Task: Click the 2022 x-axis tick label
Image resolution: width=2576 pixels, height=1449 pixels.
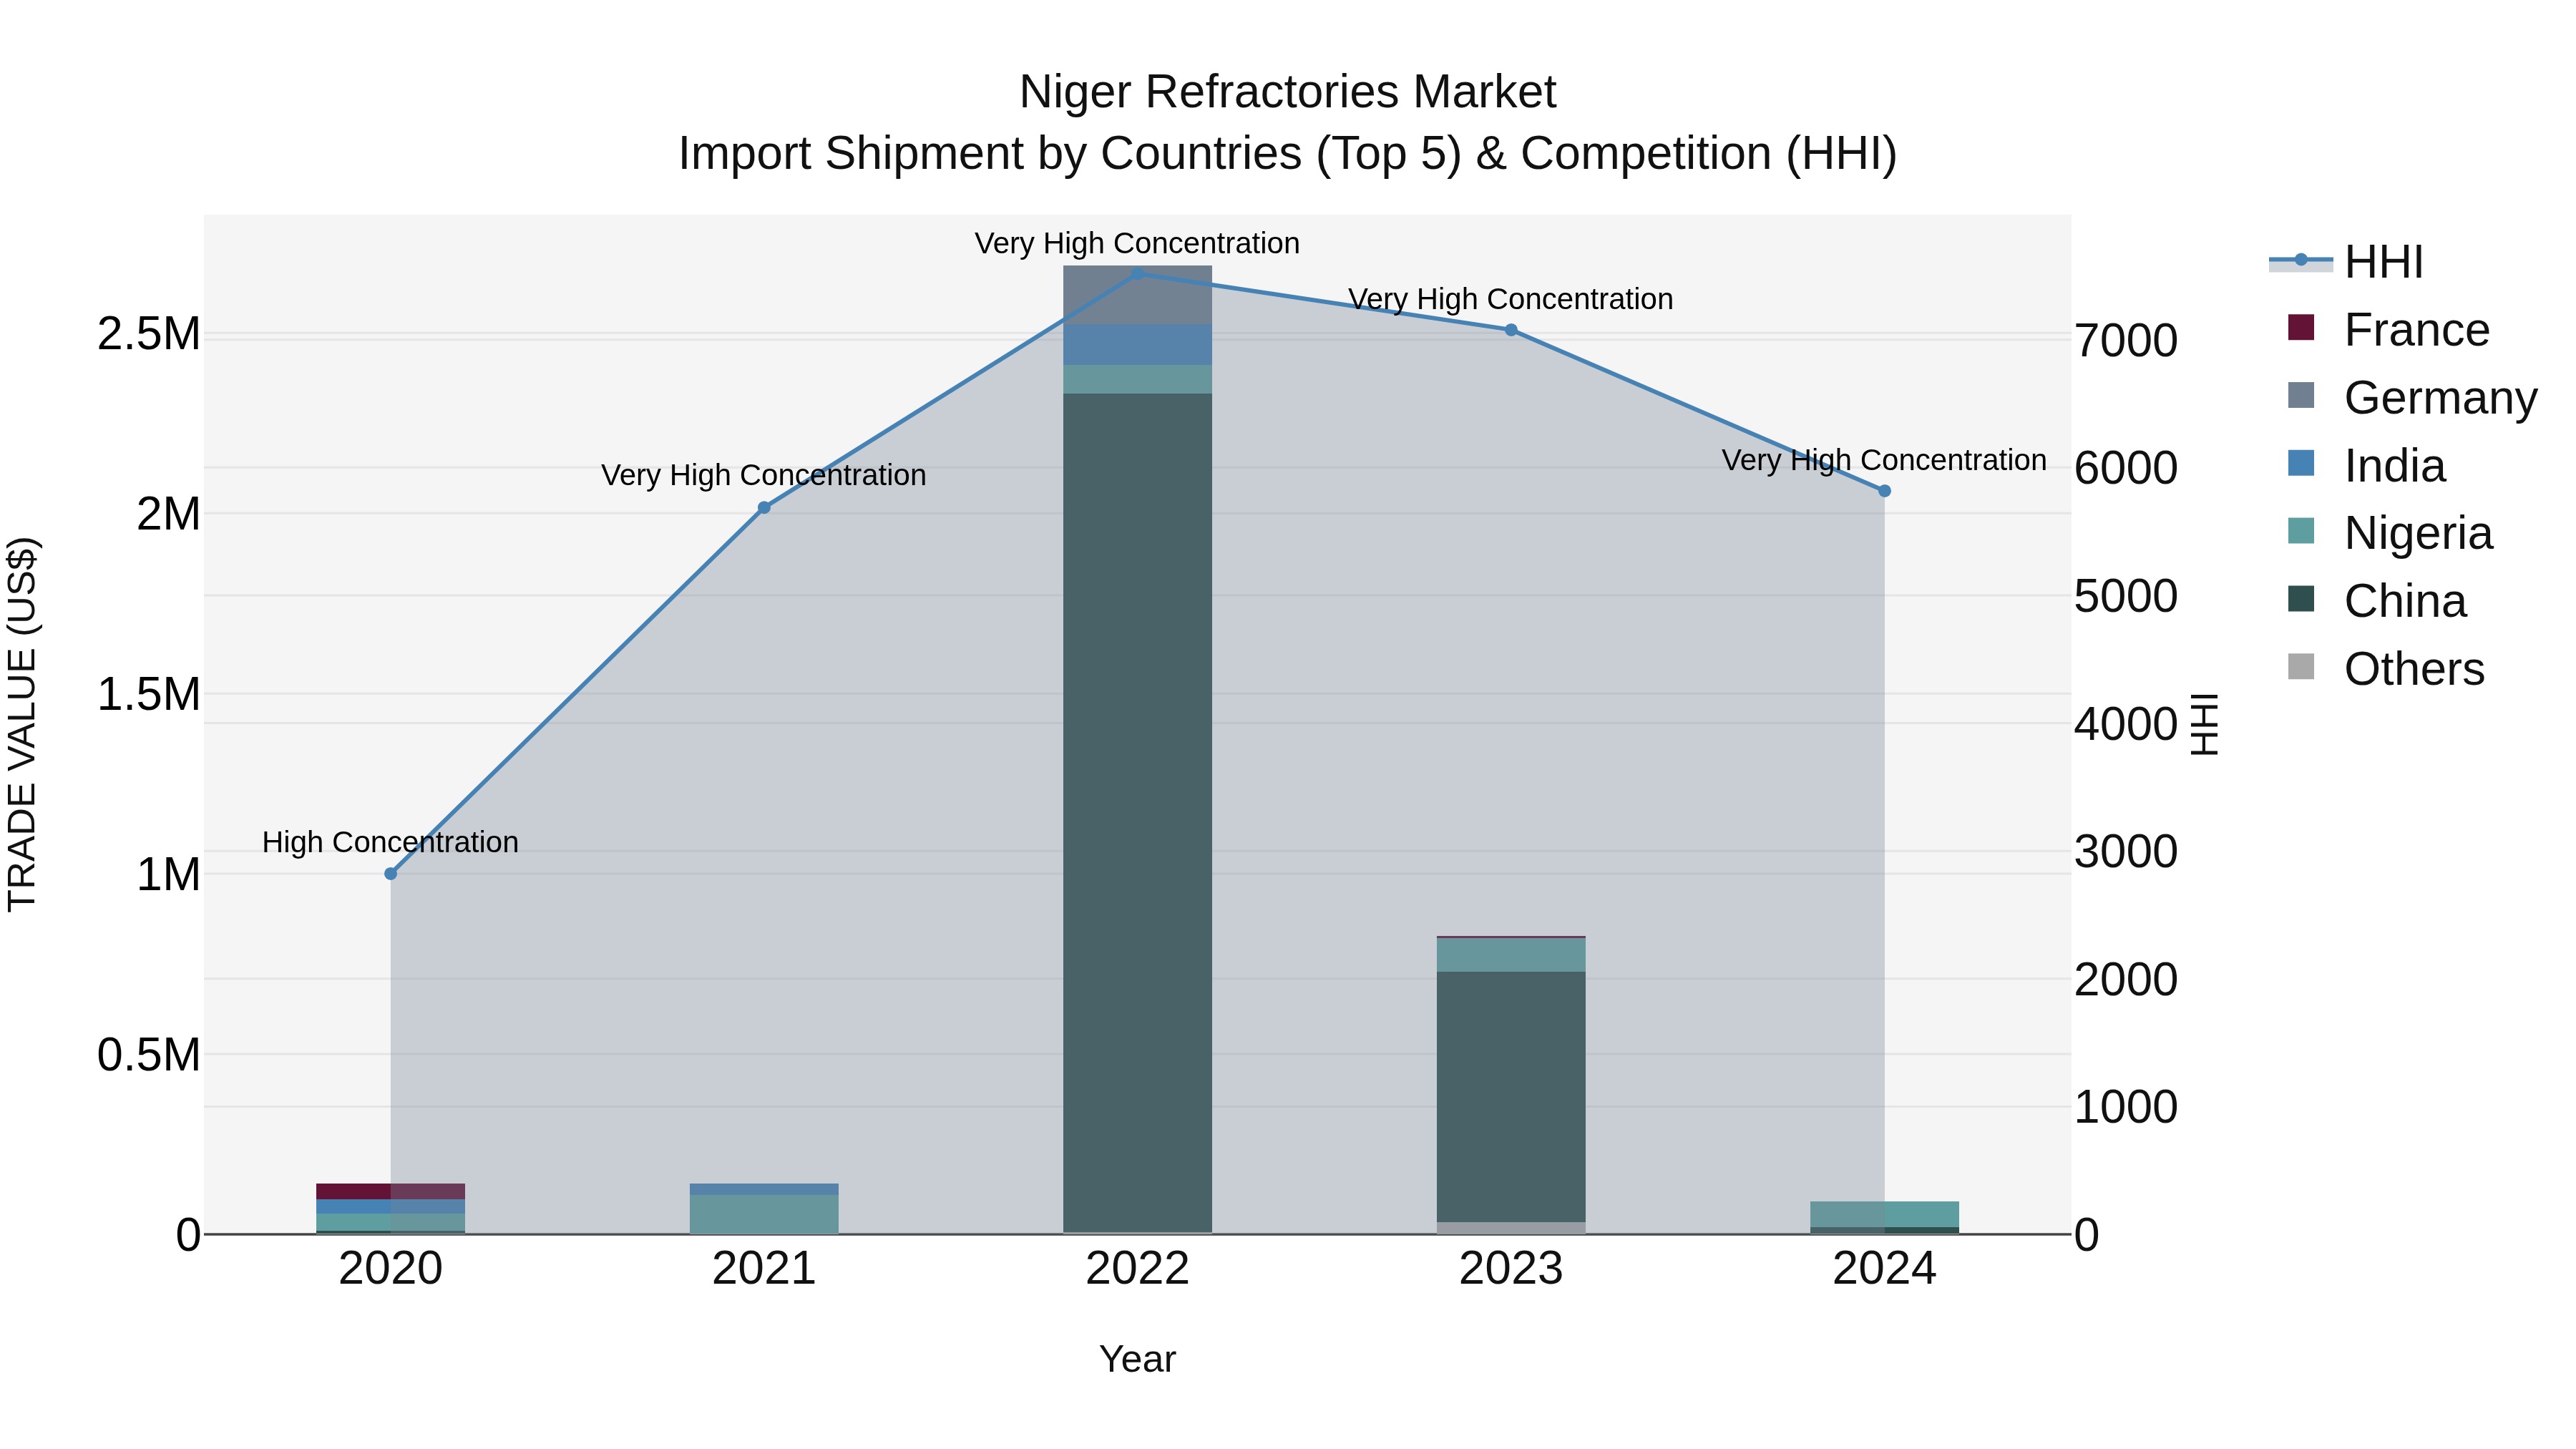Action: pyautogui.click(x=1137, y=1269)
